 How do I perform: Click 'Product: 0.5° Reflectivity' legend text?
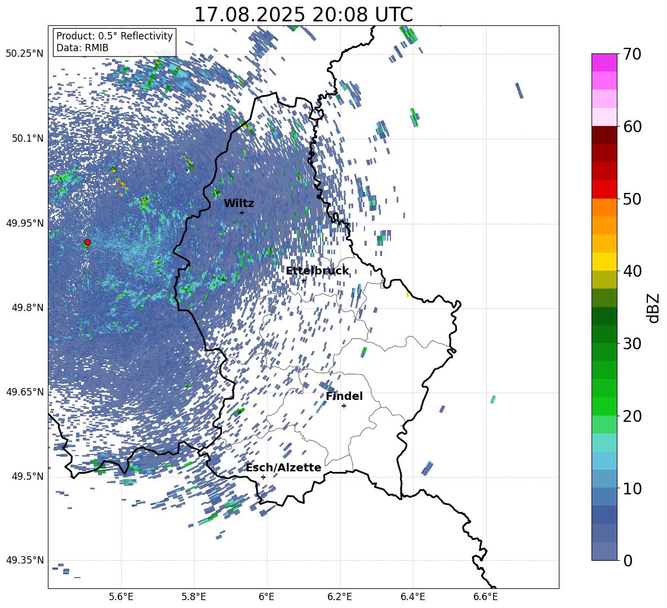[x=114, y=35]
